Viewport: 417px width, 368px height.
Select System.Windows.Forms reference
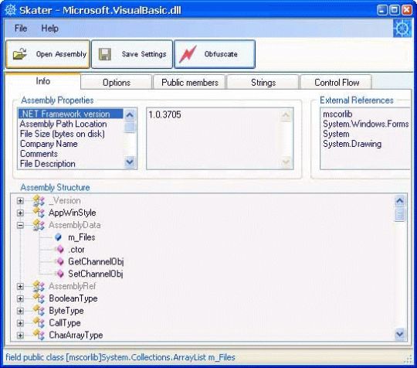click(x=366, y=124)
